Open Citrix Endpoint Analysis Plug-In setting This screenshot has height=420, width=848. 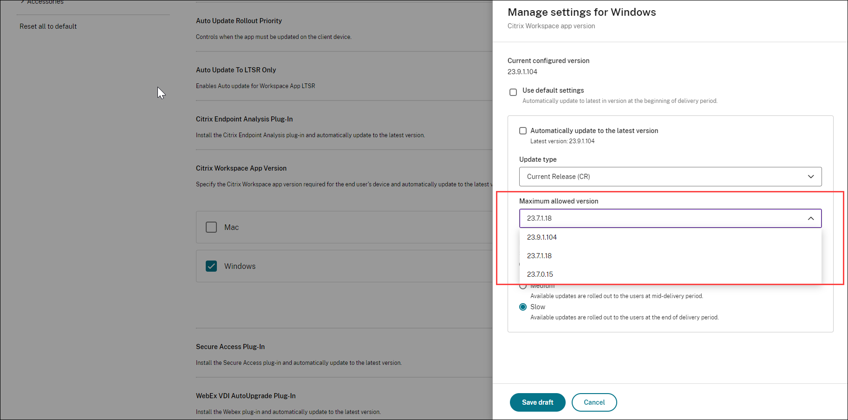click(244, 119)
